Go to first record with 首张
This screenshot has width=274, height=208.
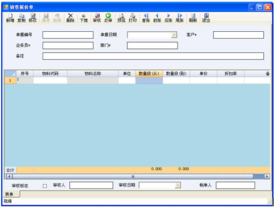point(146,18)
